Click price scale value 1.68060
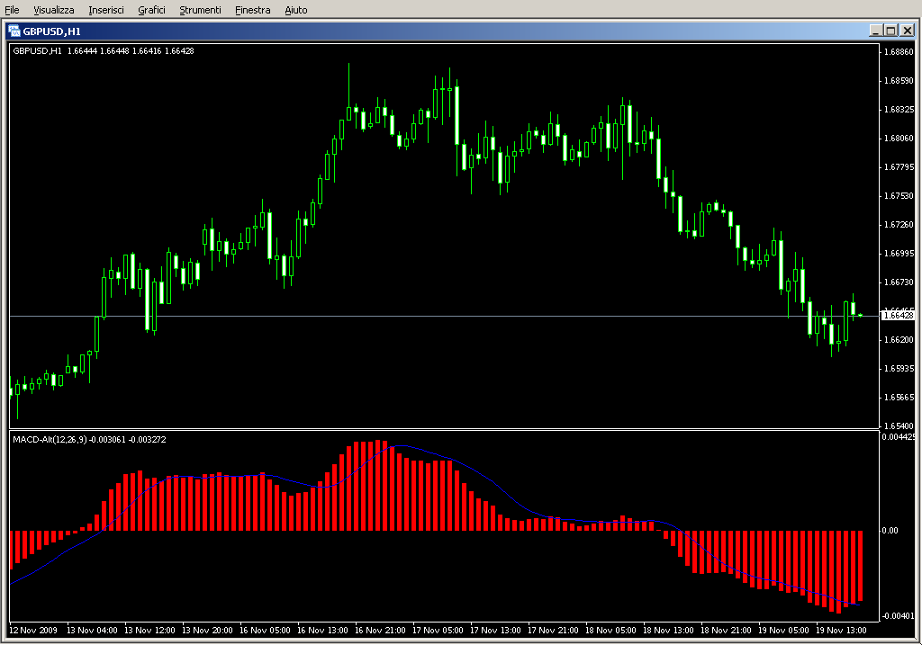Image resolution: width=922 pixels, height=645 pixels. tap(899, 138)
